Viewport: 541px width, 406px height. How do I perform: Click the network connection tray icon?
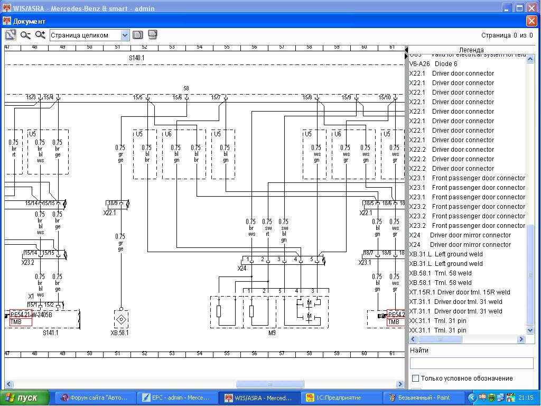click(x=501, y=398)
